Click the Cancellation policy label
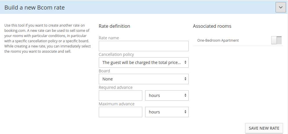288x134 pixels. 116,54
